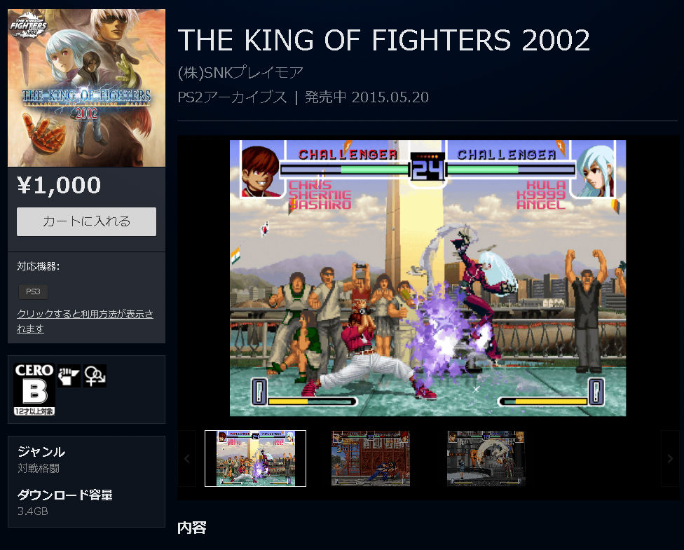Click the SNK Playmore publisher name
This screenshot has height=550, width=684.
tap(240, 72)
